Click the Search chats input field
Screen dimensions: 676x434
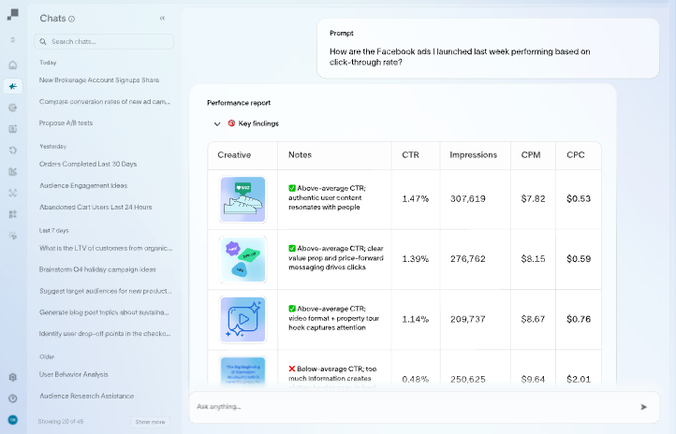tap(104, 41)
